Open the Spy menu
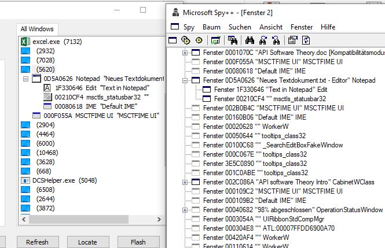Screen dimensions: 385x248 tap(189, 27)
